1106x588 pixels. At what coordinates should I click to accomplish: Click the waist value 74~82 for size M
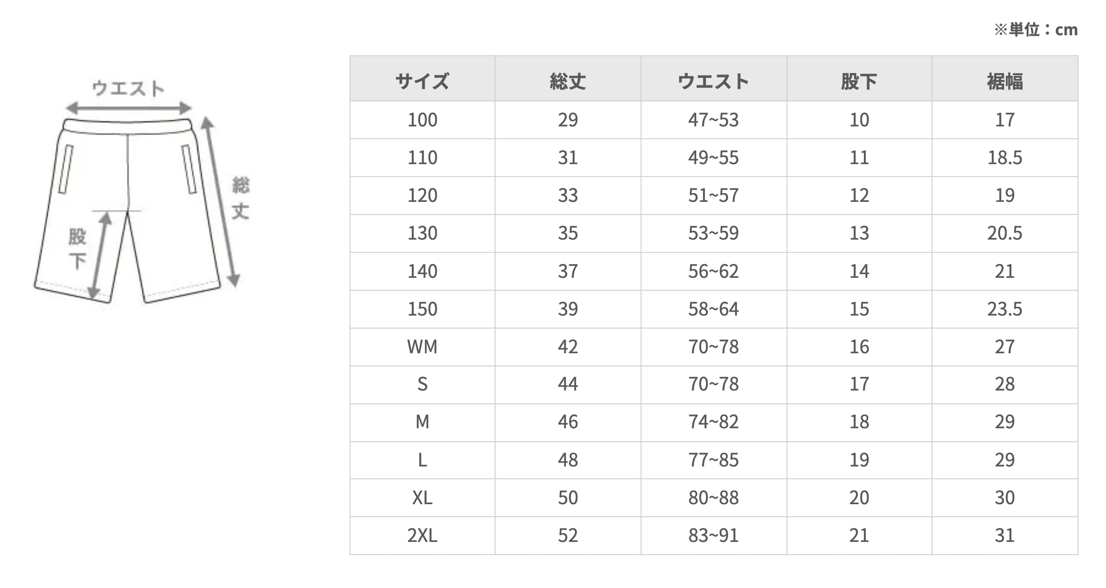[713, 422]
